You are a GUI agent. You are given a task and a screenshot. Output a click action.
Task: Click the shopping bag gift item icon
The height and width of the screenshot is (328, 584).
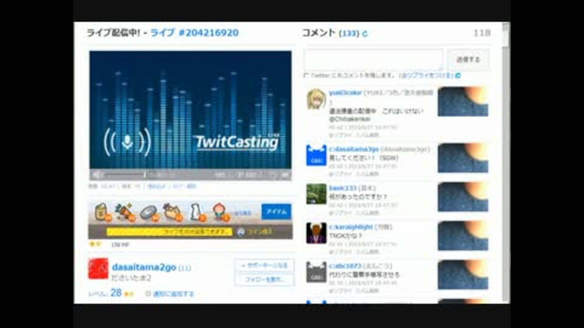click(x=172, y=213)
